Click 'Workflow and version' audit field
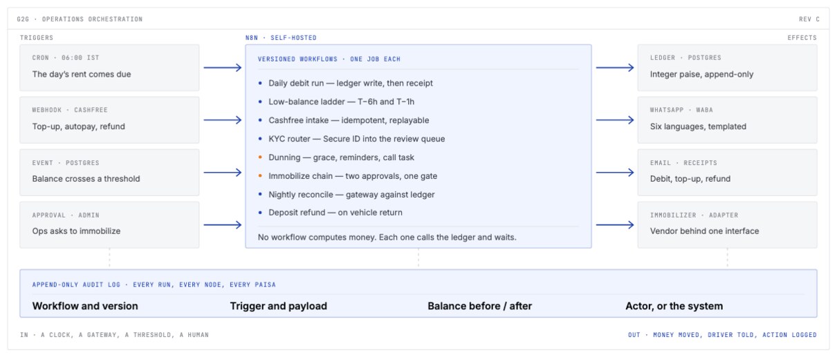The width and height of the screenshot is (837, 357). coord(85,306)
